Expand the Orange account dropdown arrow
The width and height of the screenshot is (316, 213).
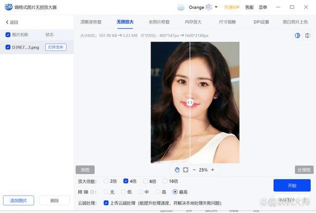tap(216, 7)
